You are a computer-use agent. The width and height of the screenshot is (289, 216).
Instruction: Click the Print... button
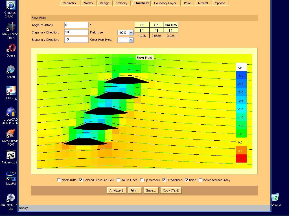(x=135, y=190)
